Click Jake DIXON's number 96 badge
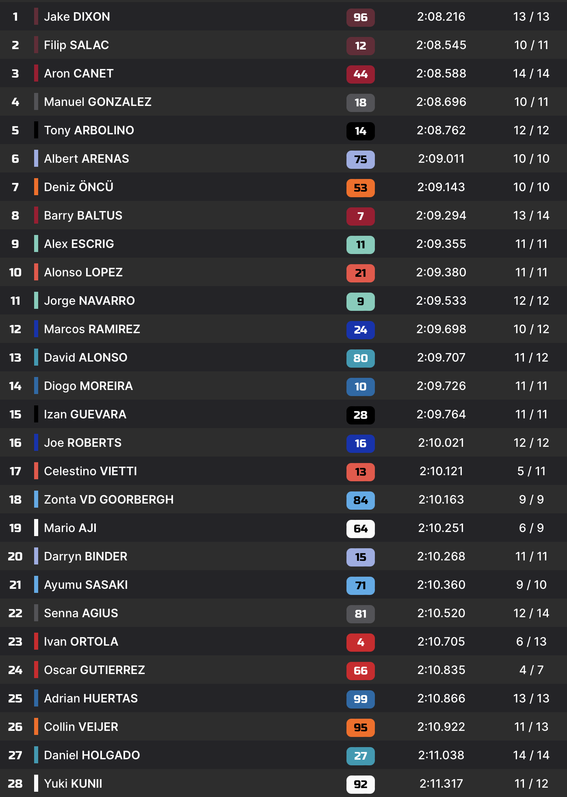 point(360,17)
